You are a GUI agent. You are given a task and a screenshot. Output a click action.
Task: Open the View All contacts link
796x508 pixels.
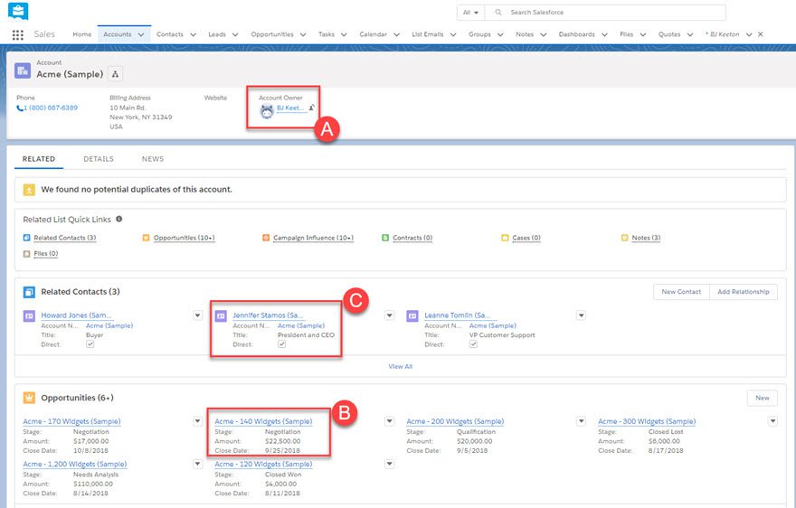click(x=400, y=366)
